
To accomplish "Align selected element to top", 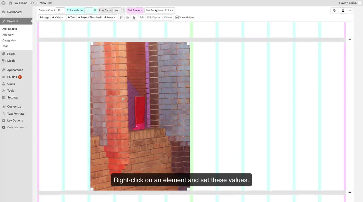I will click(x=121, y=17).
